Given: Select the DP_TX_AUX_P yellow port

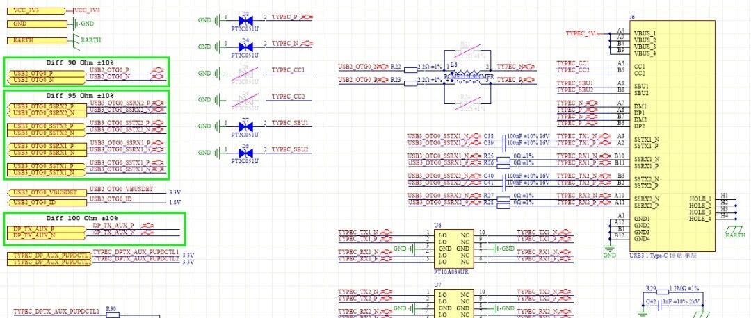Looking at the screenshot, I should [x=47, y=229].
